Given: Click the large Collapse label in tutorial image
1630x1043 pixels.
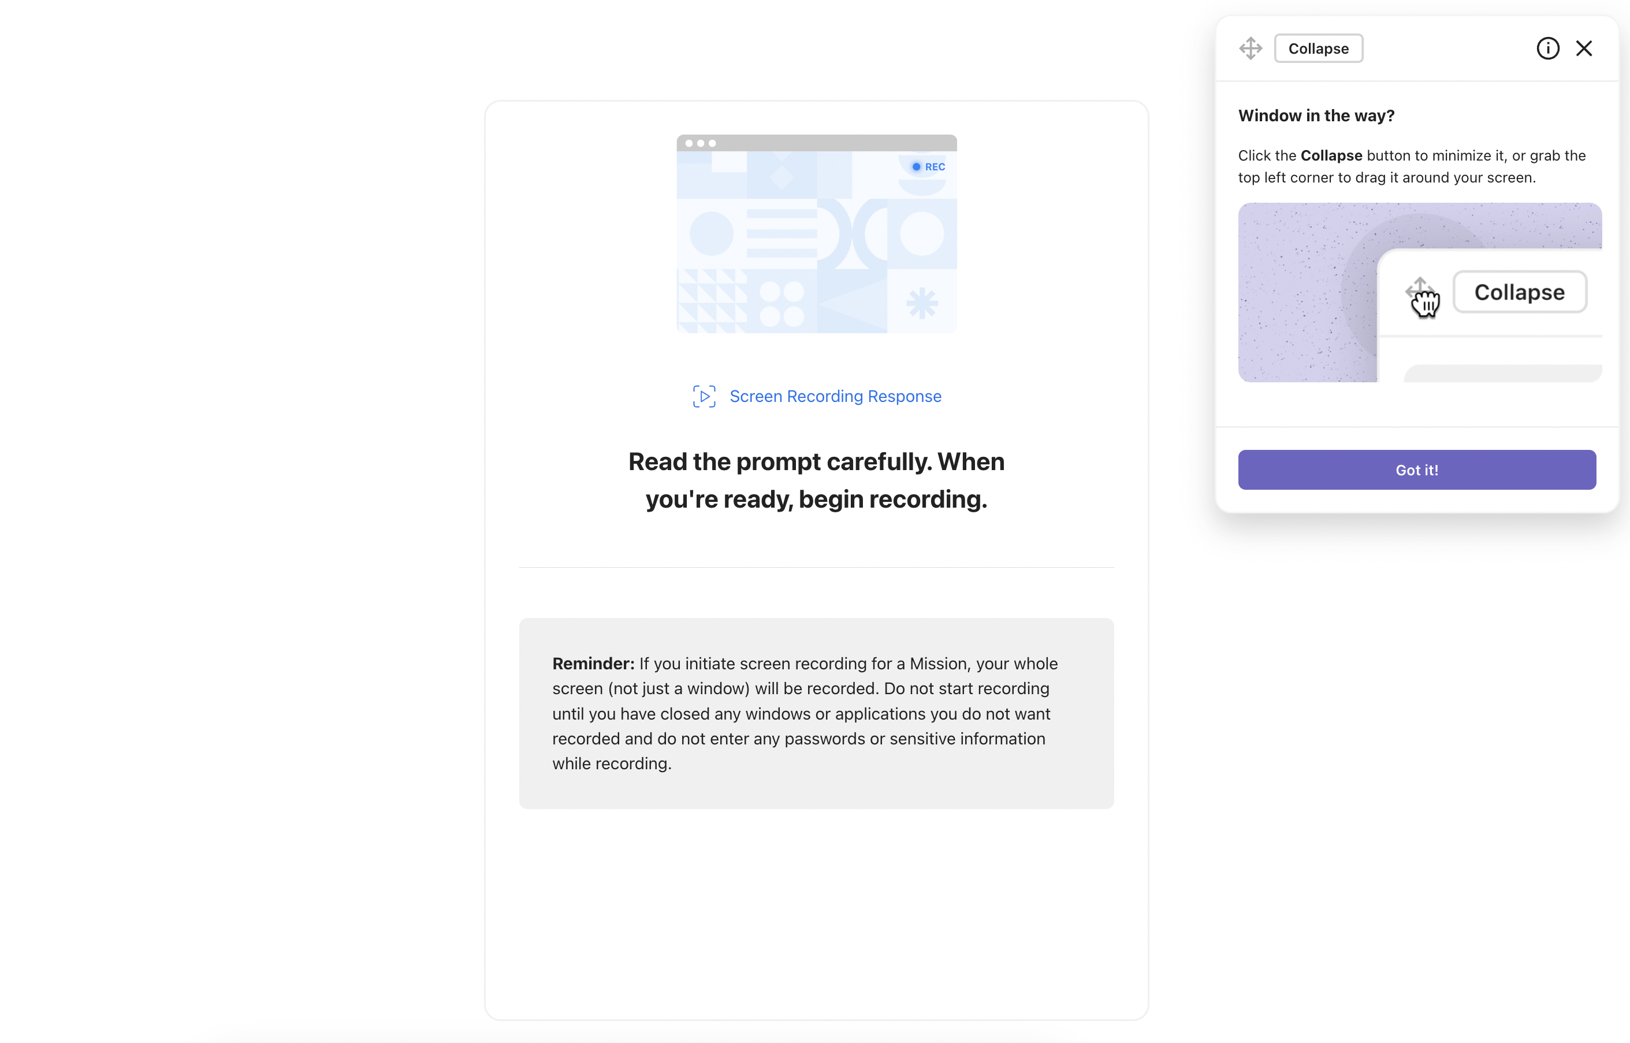Looking at the screenshot, I should 1519,293.
